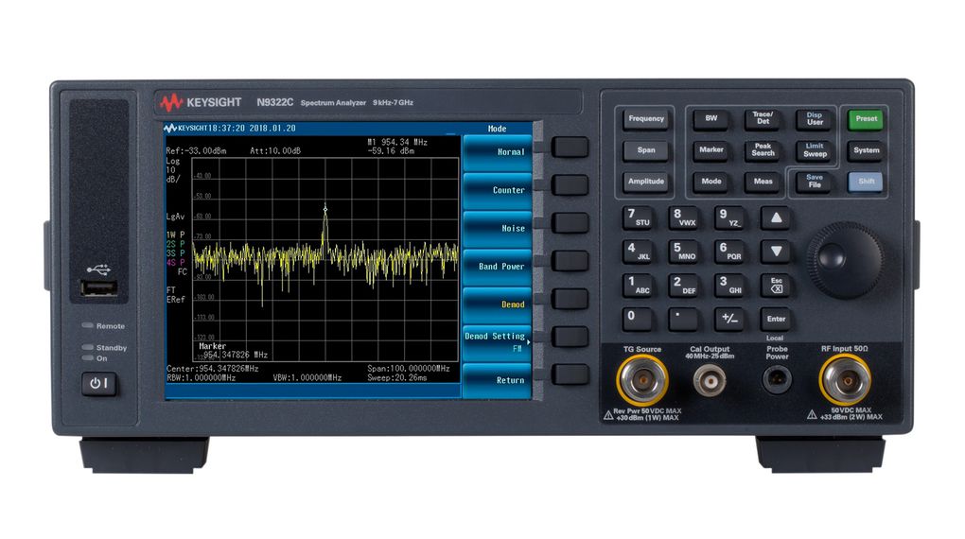965x539 pixels.
Task: Click the Span:100.000000MHz readout
Action: 409,369
